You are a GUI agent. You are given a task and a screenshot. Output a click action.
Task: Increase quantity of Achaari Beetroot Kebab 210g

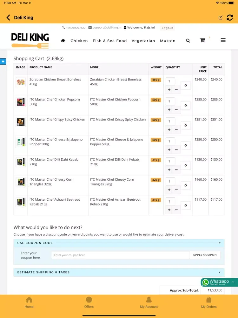click(169, 210)
